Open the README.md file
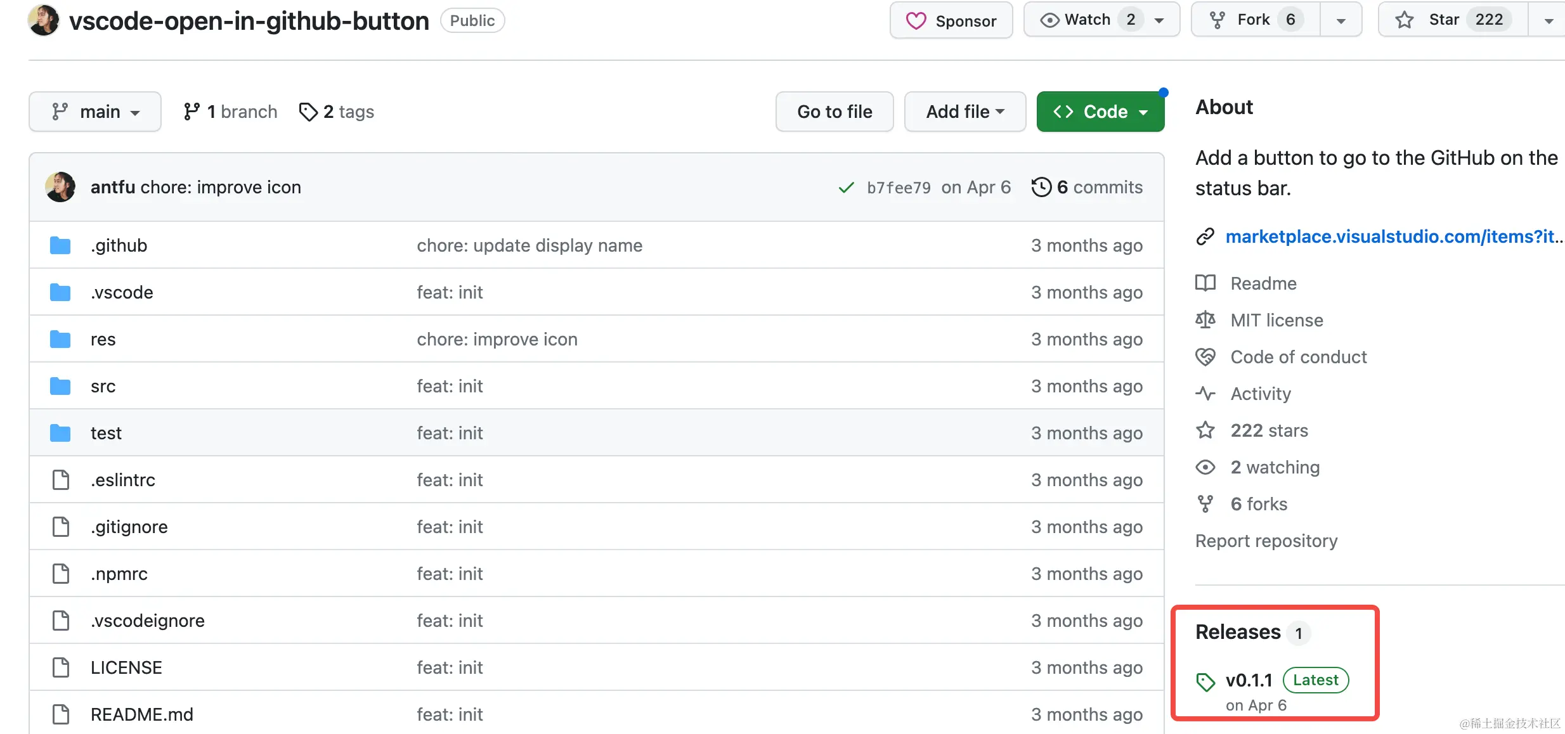The width and height of the screenshot is (1565, 734). coord(141,714)
